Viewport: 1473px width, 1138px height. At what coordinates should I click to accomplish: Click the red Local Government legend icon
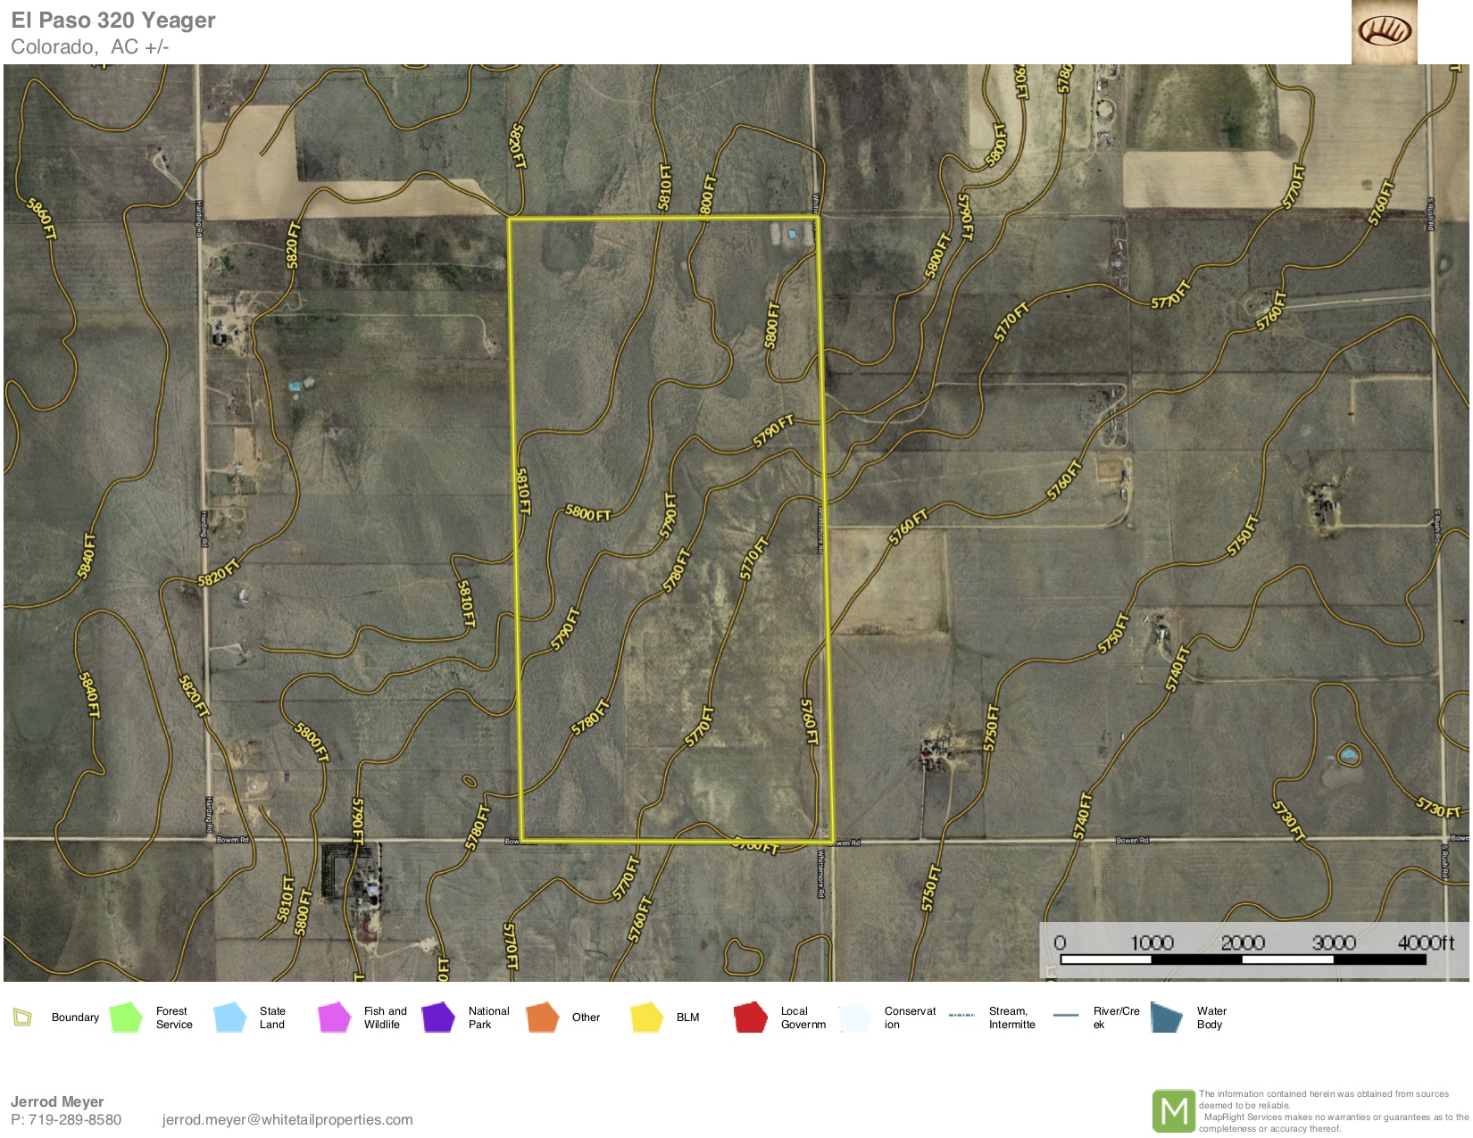point(751,1018)
